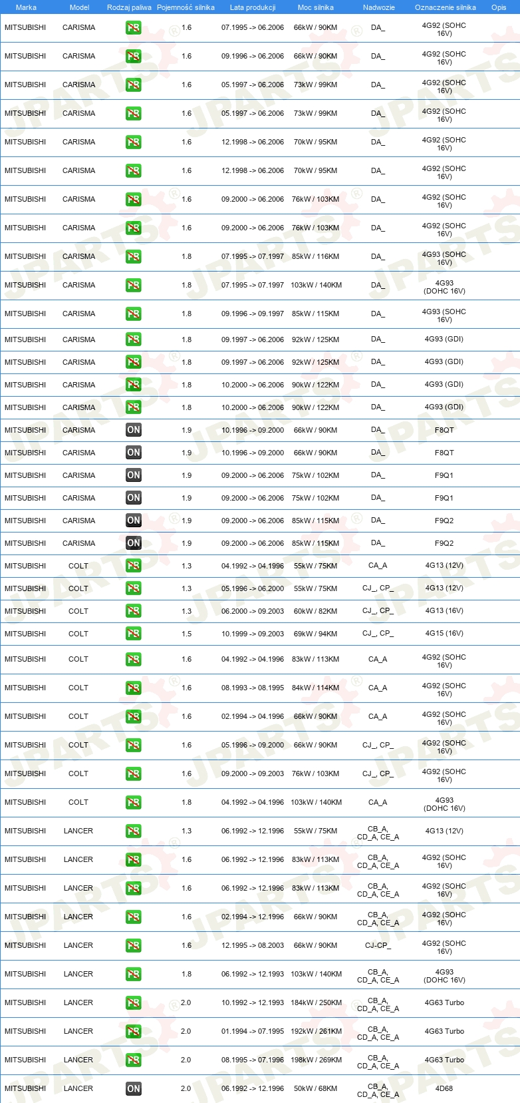
Task: Click petrol icon in Lancer 1.8 103kW row
Action: [x=134, y=975]
